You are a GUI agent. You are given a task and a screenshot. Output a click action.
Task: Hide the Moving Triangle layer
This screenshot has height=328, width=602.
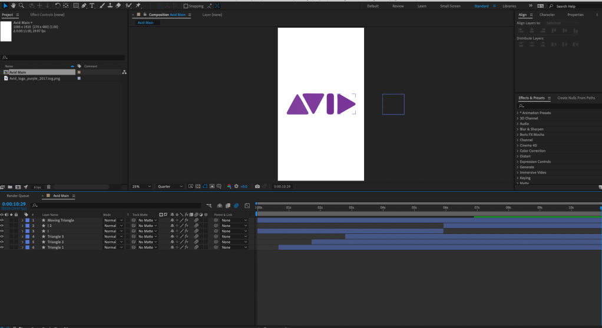coord(2,220)
